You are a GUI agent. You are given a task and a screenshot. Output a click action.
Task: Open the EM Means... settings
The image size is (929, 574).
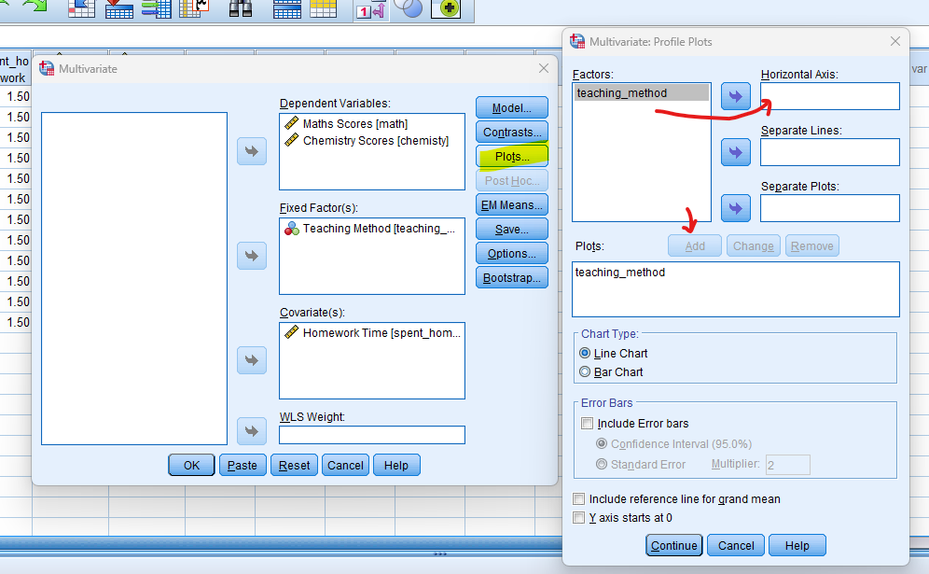[511, 204]
